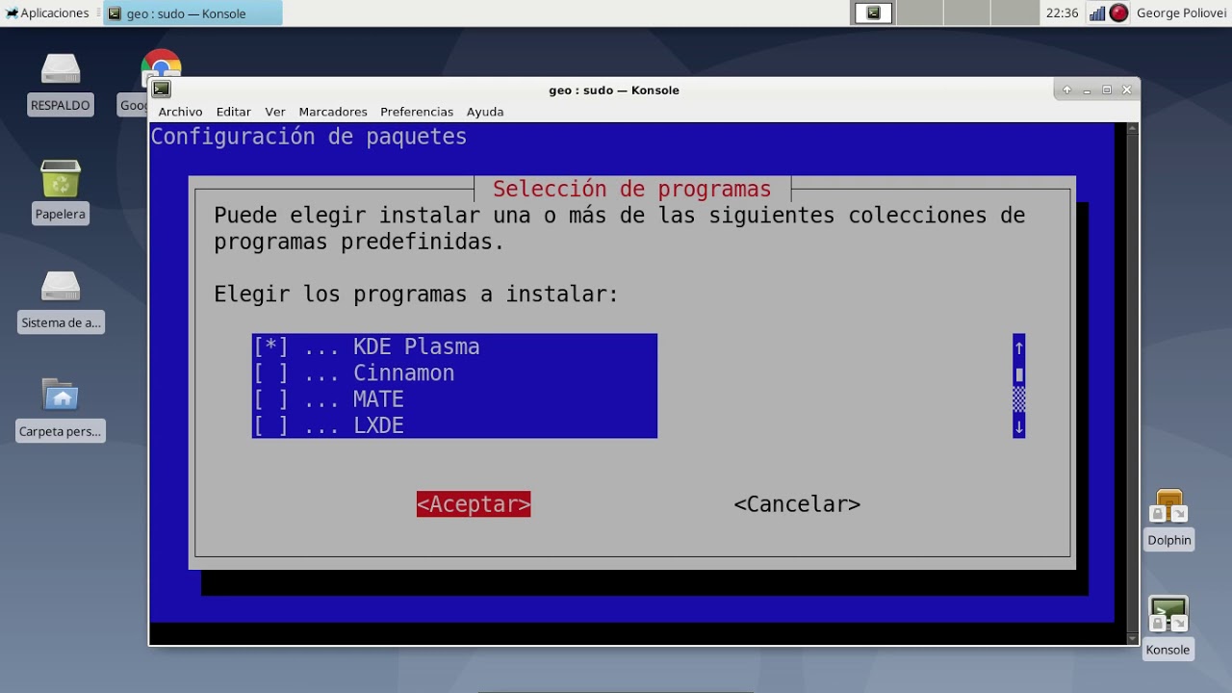Choose the <Cancelar> button

(797, 504)
